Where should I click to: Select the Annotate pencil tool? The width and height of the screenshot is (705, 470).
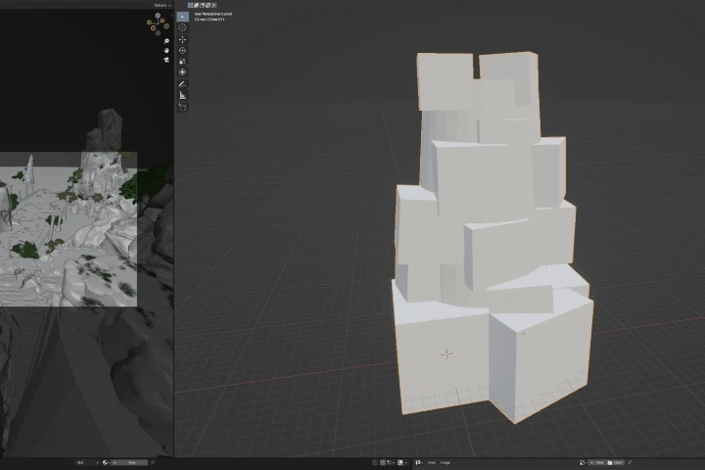click(182, 84)
